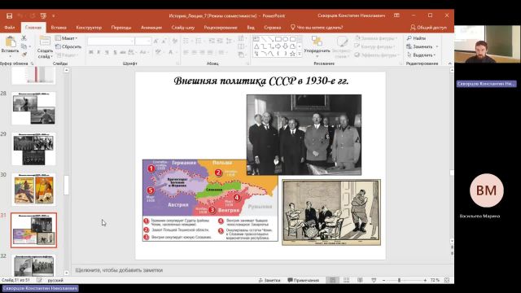Screen dimensions: 521x293
Task: Select slide 28 thumbnail
Action: tap(33, 108)
